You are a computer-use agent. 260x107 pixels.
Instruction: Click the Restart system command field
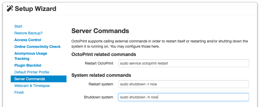click(x=183, y=84)
